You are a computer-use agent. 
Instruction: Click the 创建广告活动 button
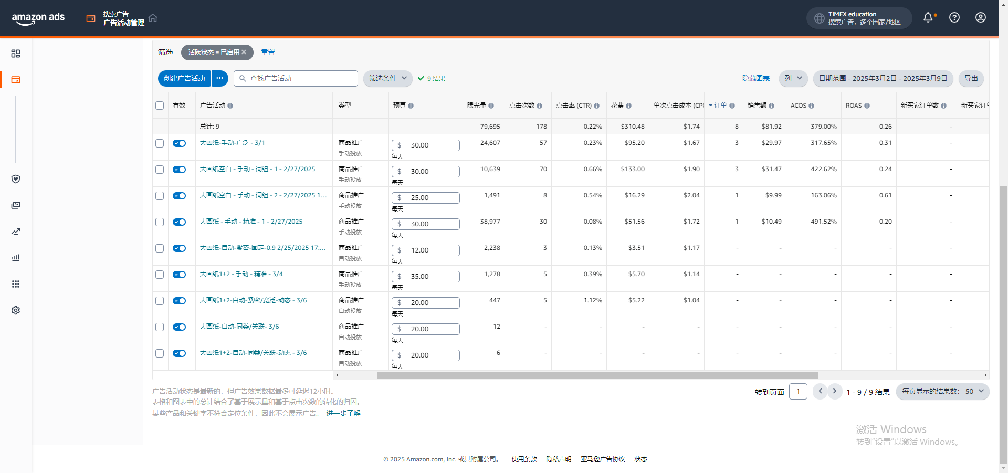tap(184, 79)
